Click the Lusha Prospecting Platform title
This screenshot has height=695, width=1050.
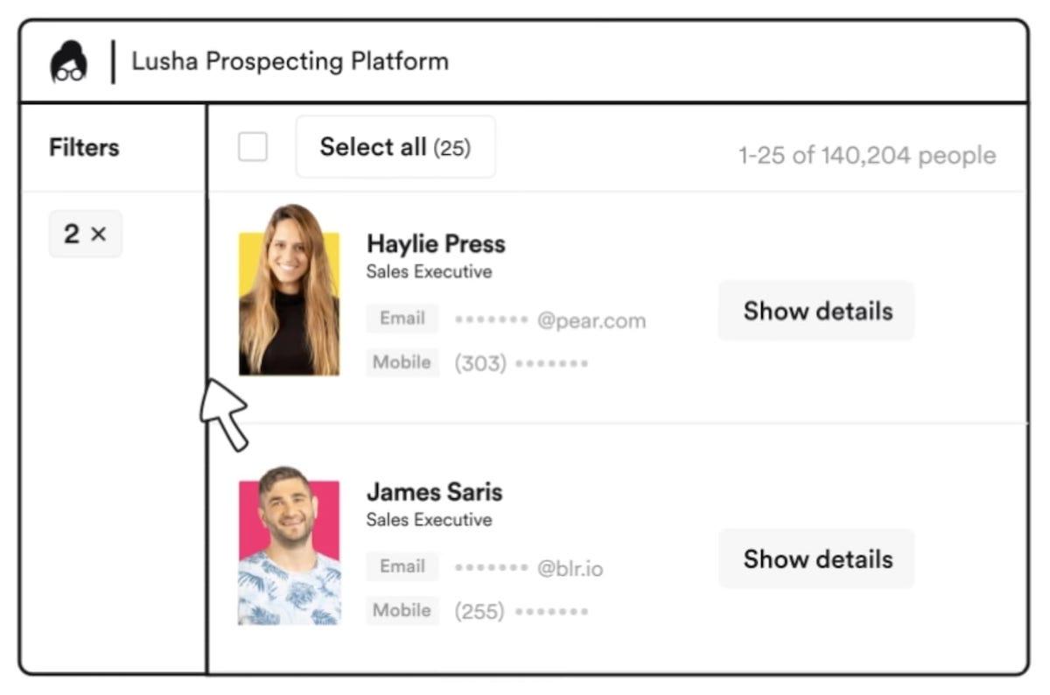pyautogui.click(x=290, y=61)
